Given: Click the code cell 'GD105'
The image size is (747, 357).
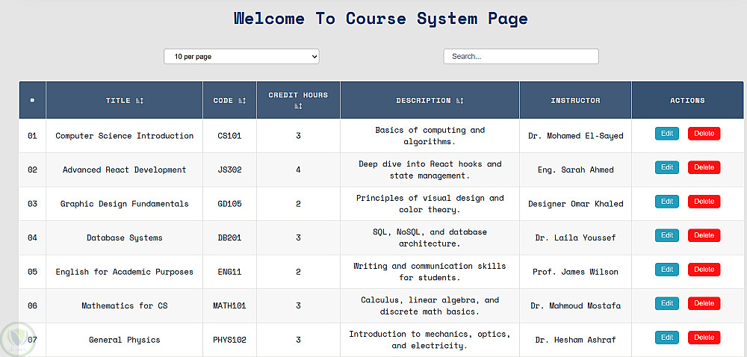Looking at the screenshot, I should [x=229, y=204].
